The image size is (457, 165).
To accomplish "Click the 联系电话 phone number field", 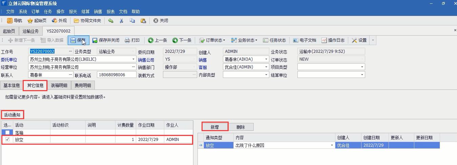I will click(116, 75).
